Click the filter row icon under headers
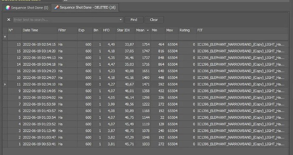Viewport: 293px width, 155px height. 5,37
